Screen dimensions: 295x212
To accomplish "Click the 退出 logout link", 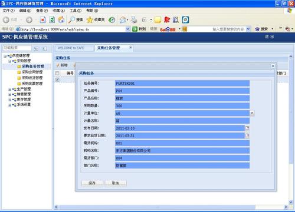I will click(x=269, y=37).
